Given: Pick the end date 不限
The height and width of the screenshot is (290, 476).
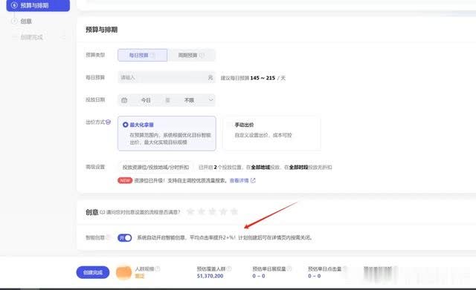Looking at the screenshot, I should (189, 100).
